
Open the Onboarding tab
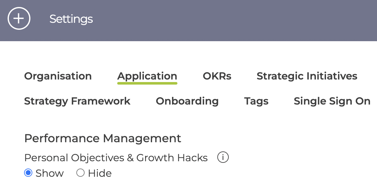(x=187, y=101)
